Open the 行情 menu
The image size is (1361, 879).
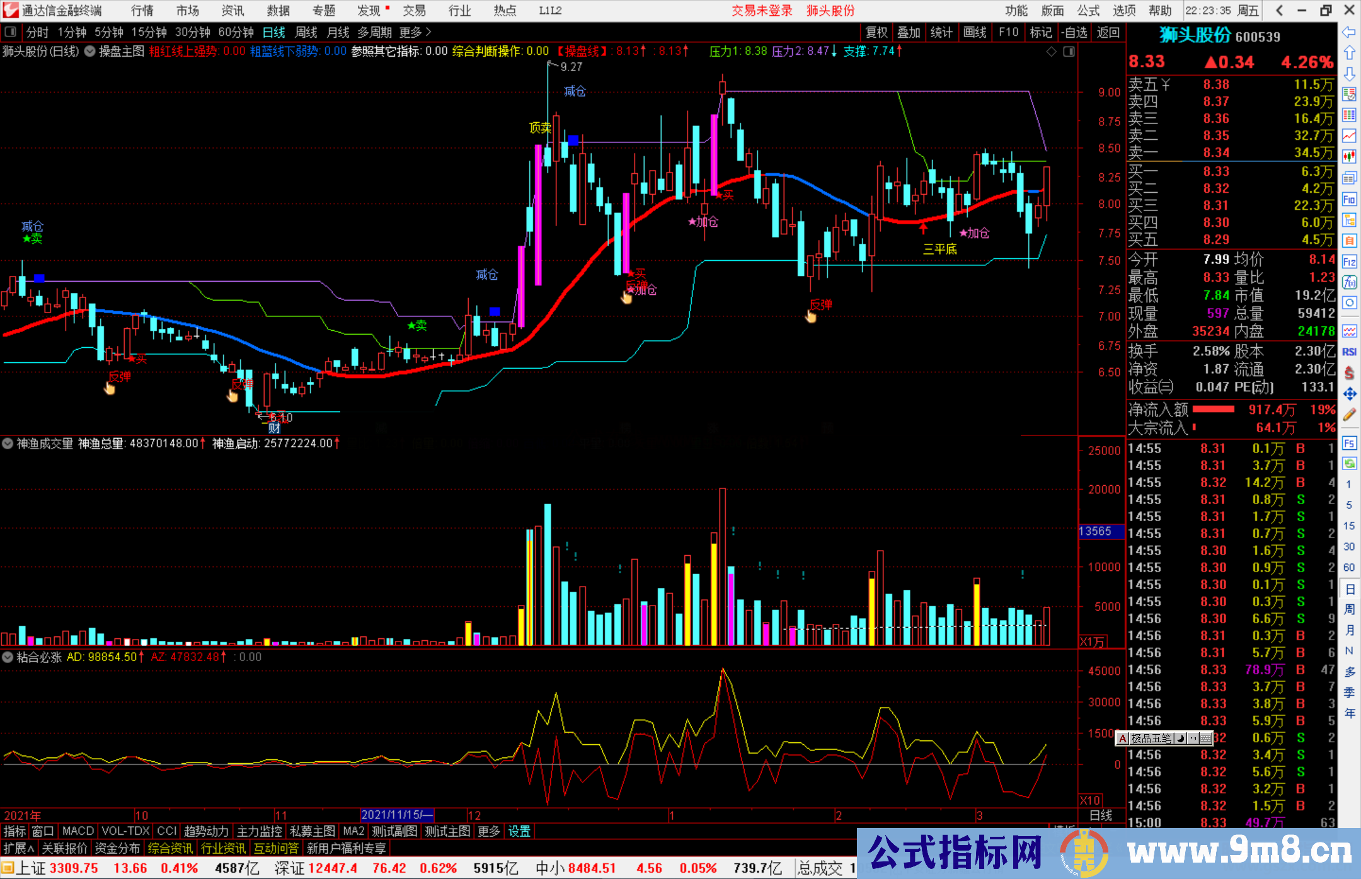tap(142, 11)
